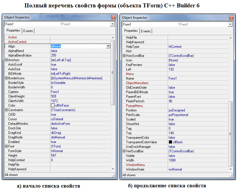This screenshot has width=238, height=191.
Task: Click scrollbar thumb in right inspector
Action: (230, 134)
